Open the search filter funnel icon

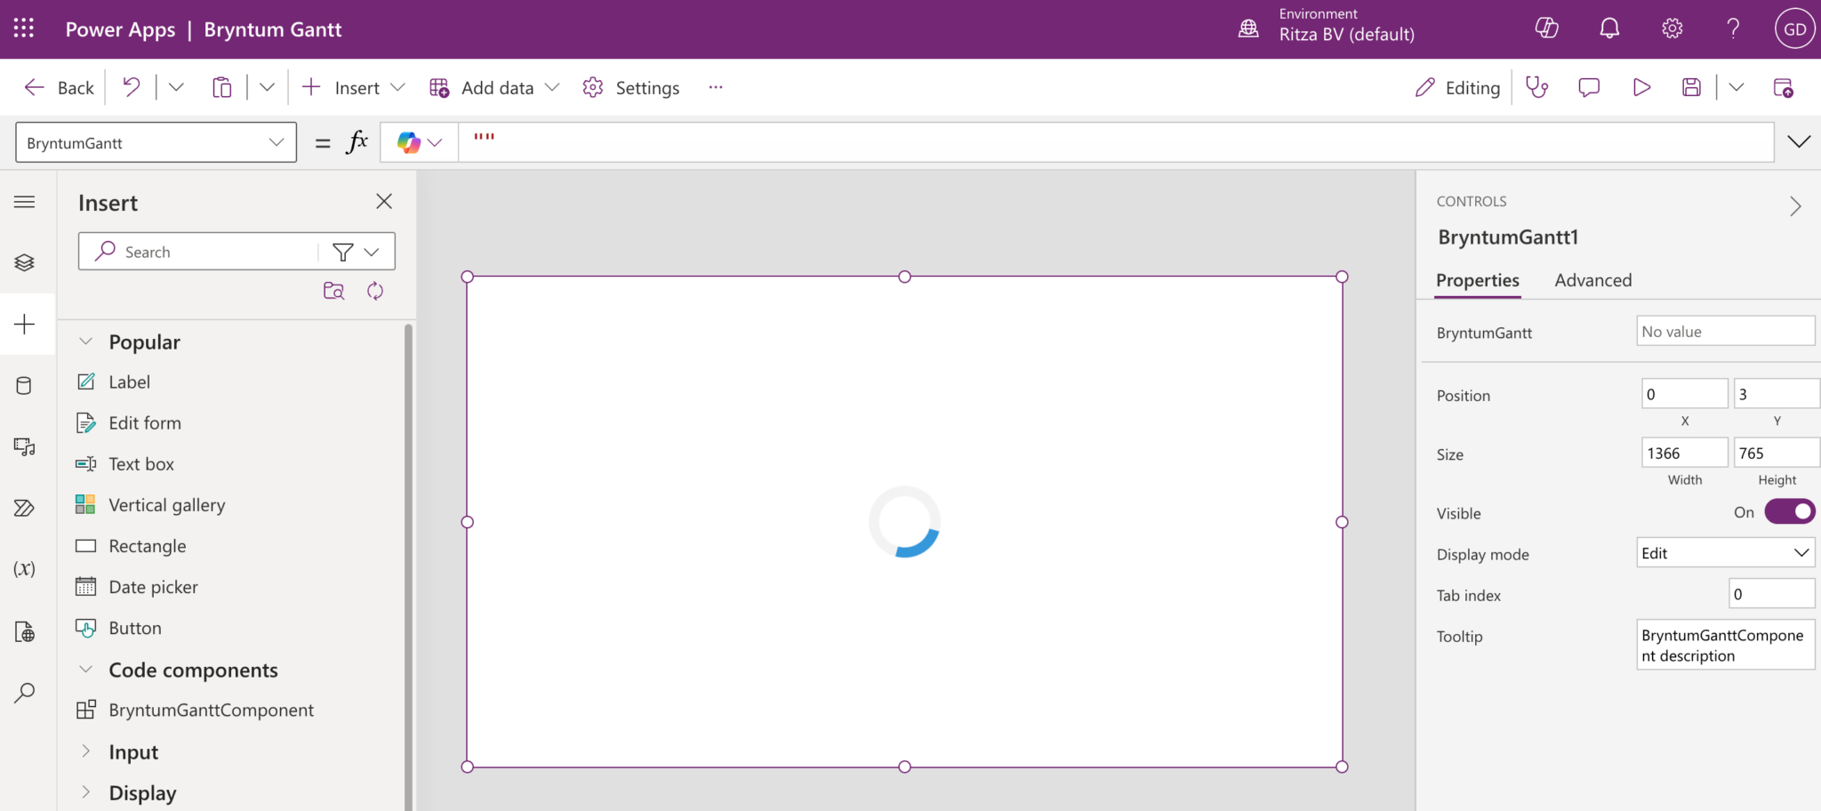click(x=343, y=252)
